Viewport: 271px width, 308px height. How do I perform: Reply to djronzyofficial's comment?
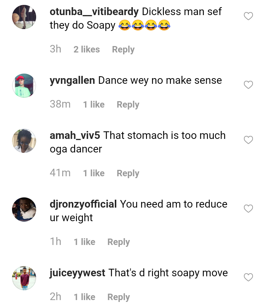pyautogui.click(x=119, y=242)
